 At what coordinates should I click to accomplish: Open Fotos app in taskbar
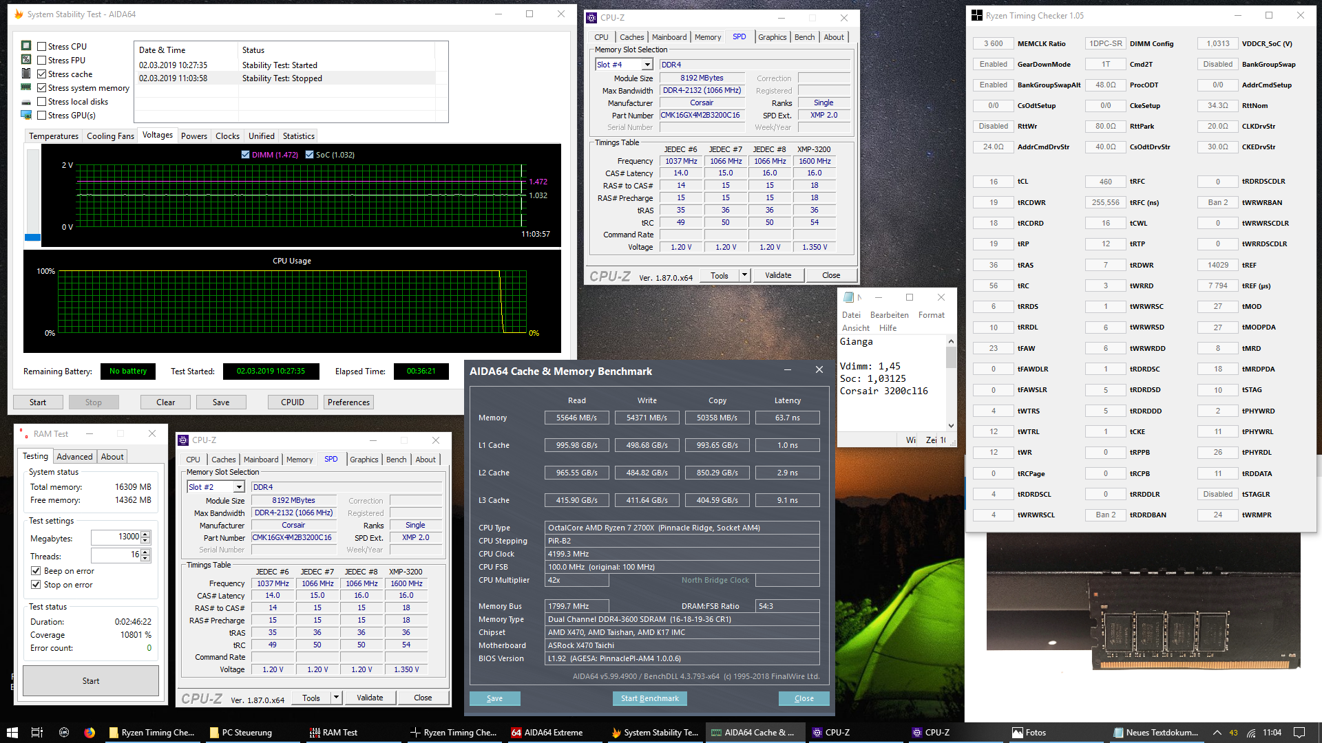1029,733
